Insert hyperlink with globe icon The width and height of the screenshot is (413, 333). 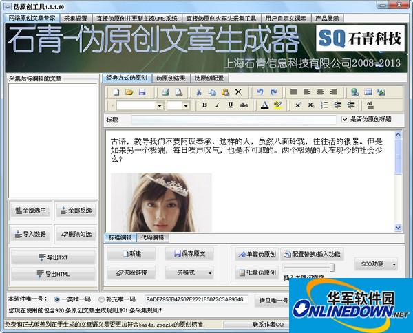[x=355, y=92]
